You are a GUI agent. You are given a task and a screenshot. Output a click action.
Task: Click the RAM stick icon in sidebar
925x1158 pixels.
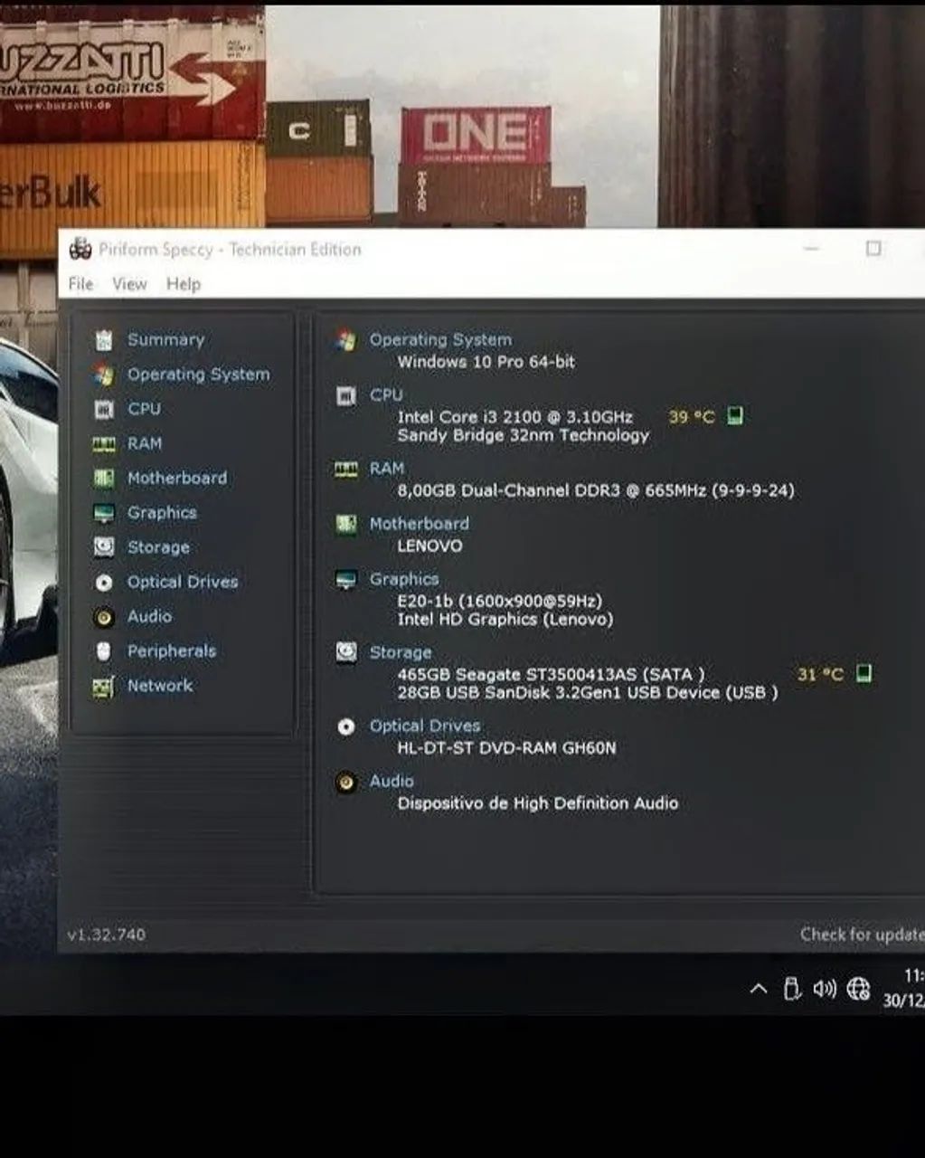(x=104, y=443)
